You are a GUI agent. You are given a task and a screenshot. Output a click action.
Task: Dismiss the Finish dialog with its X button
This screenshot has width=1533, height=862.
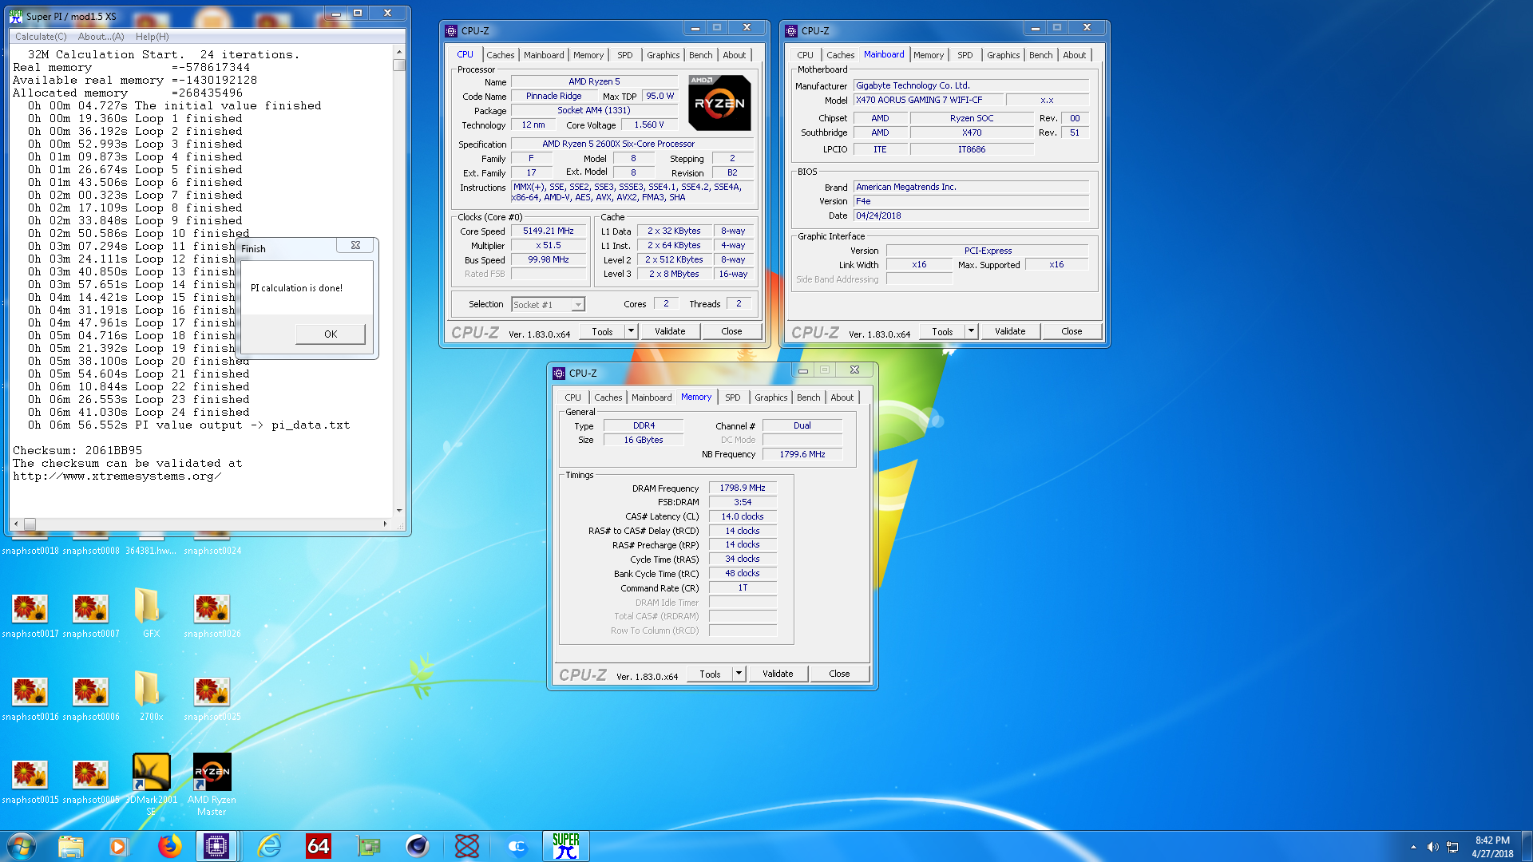[355, 246]
